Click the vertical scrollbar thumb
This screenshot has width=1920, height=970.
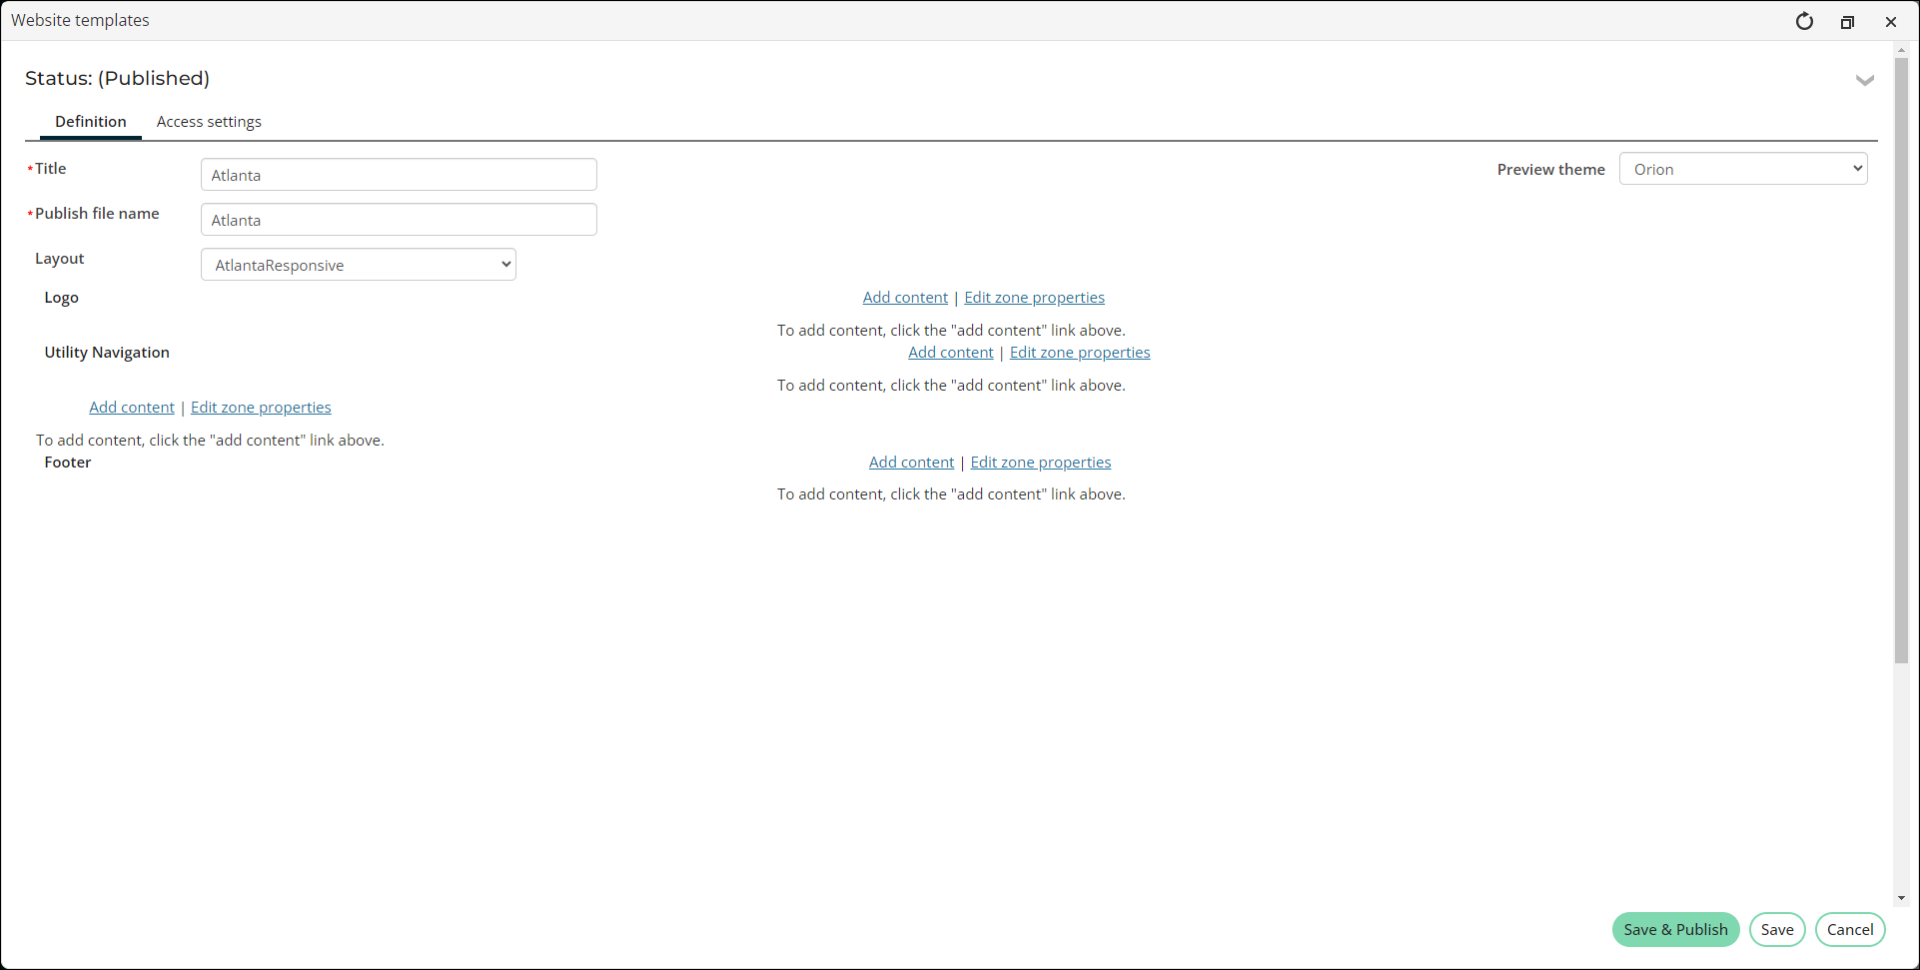tap(1901, 360)
